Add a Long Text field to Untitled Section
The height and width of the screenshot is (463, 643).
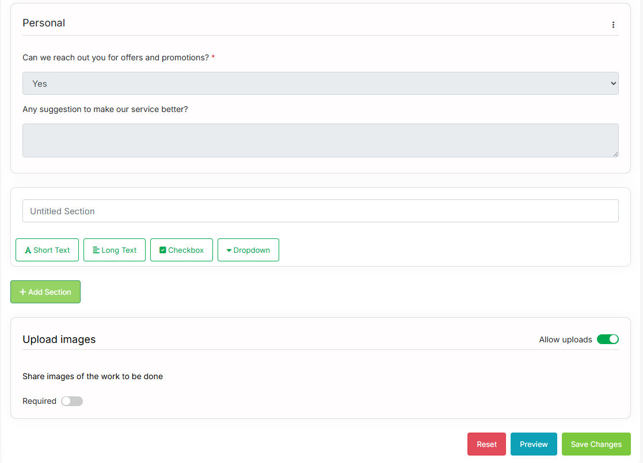(114, 250)
